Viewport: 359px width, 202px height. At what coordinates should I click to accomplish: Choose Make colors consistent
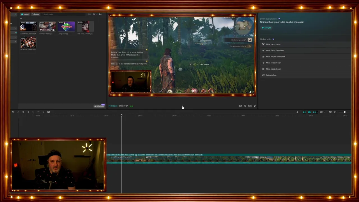point(305,50)
